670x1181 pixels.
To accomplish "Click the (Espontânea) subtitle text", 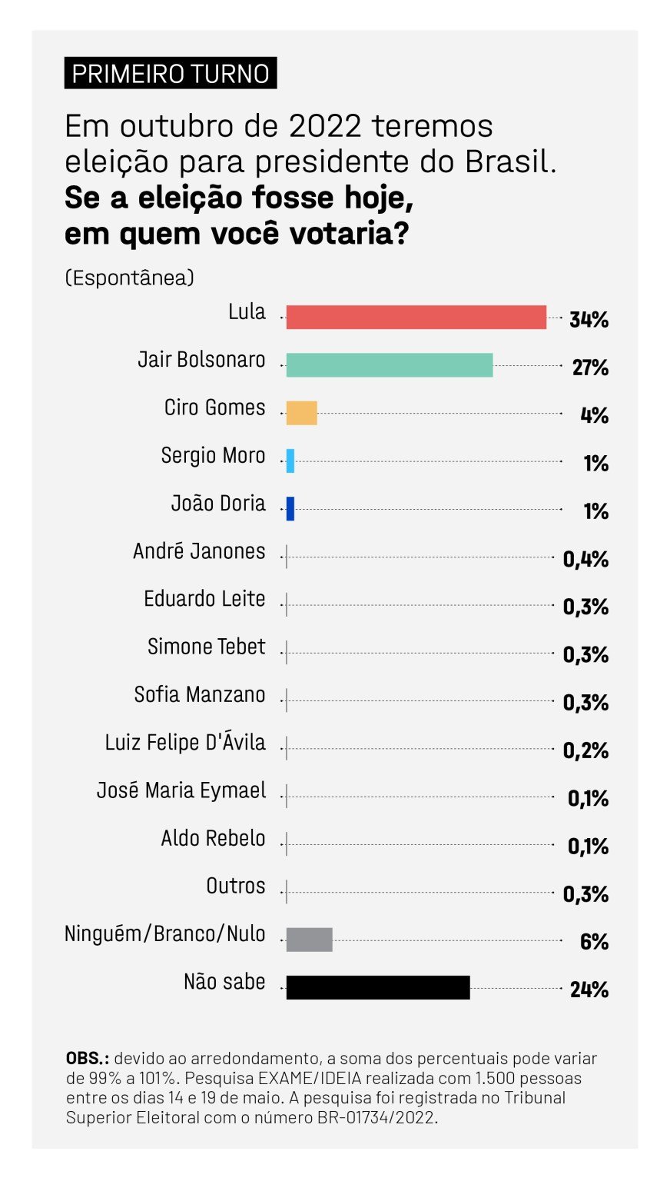I will click(x=129, y=278).
